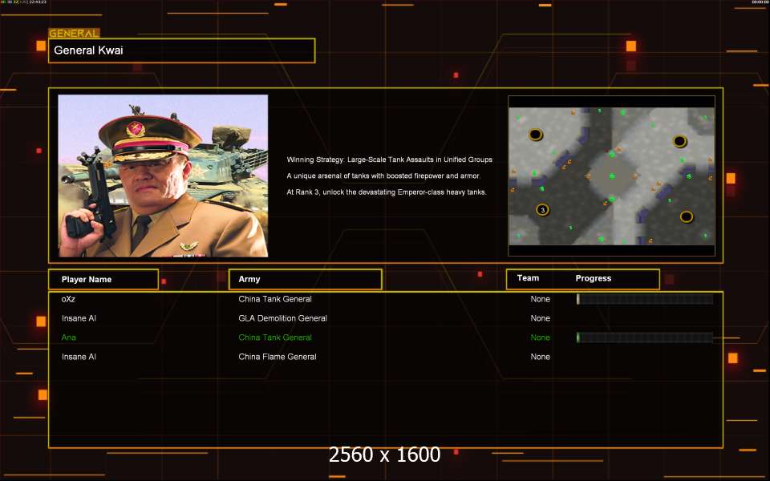Click Ana's green China Tank General army
770x481 pixels.
275,338
